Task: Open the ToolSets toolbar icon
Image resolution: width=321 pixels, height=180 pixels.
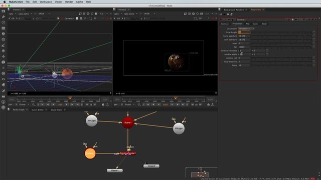Action: 4,90
